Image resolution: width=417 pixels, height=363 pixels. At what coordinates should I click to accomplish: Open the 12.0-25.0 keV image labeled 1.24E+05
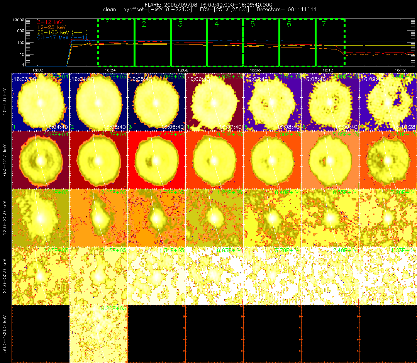pyautogui.click(x=214, y=218)
